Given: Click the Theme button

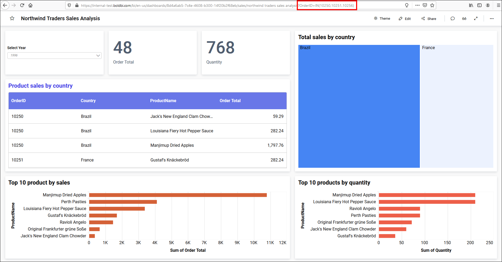Looking at the screenshot, I should tap(382, 19).
